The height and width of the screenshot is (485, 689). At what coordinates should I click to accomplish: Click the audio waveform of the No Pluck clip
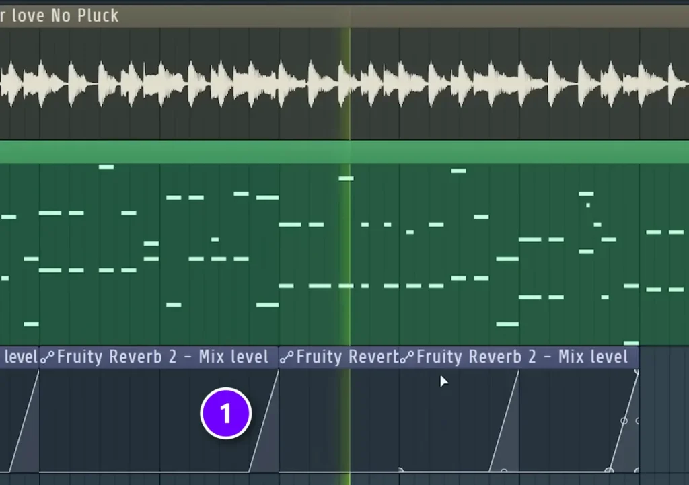click(x=344, y=83)
